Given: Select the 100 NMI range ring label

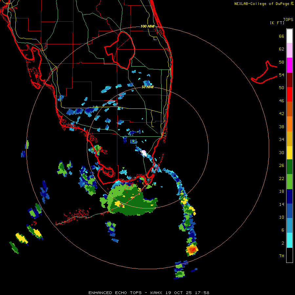Looking at the screenshot, I should point(147,26).
